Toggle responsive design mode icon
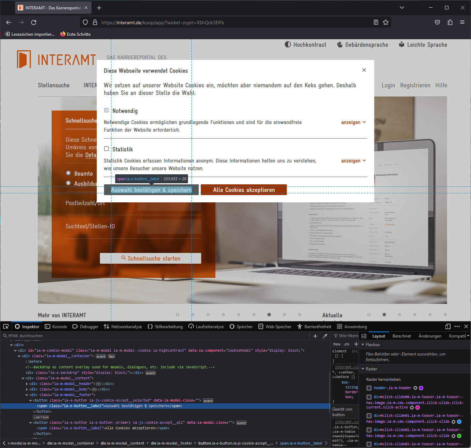This screenshot has height=448, width=471. (x=448, y=326)
